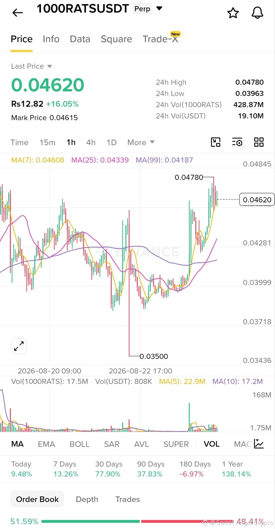Image resolution: width=275 pixels, height=529 pixels.
Task: Select the 15m interval
Action: (x=47, y=142)
